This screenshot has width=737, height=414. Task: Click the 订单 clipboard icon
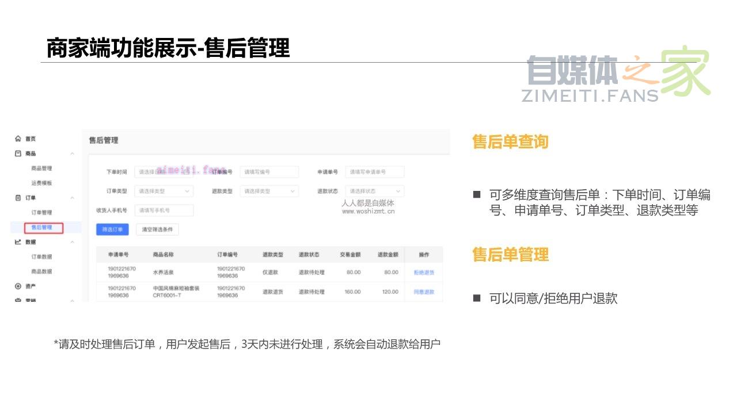(18, 198)
